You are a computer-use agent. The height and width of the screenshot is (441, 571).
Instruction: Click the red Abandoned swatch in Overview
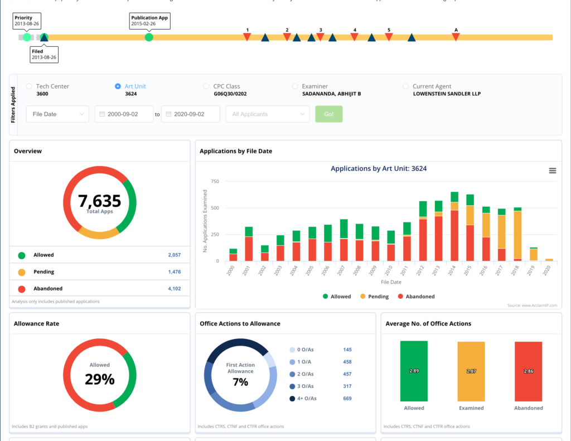pyautogui.click(x=22, y=289)
